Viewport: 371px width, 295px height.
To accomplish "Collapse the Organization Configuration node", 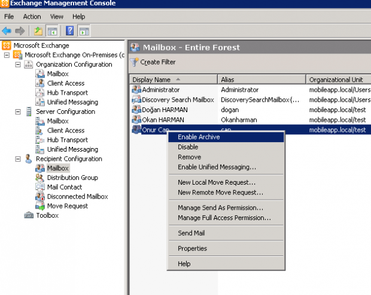I will click(18, 65).
